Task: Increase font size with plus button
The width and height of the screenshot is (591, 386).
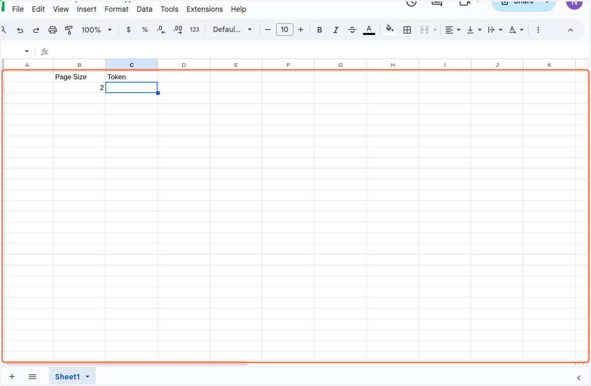Action: (x=301, y=30)
